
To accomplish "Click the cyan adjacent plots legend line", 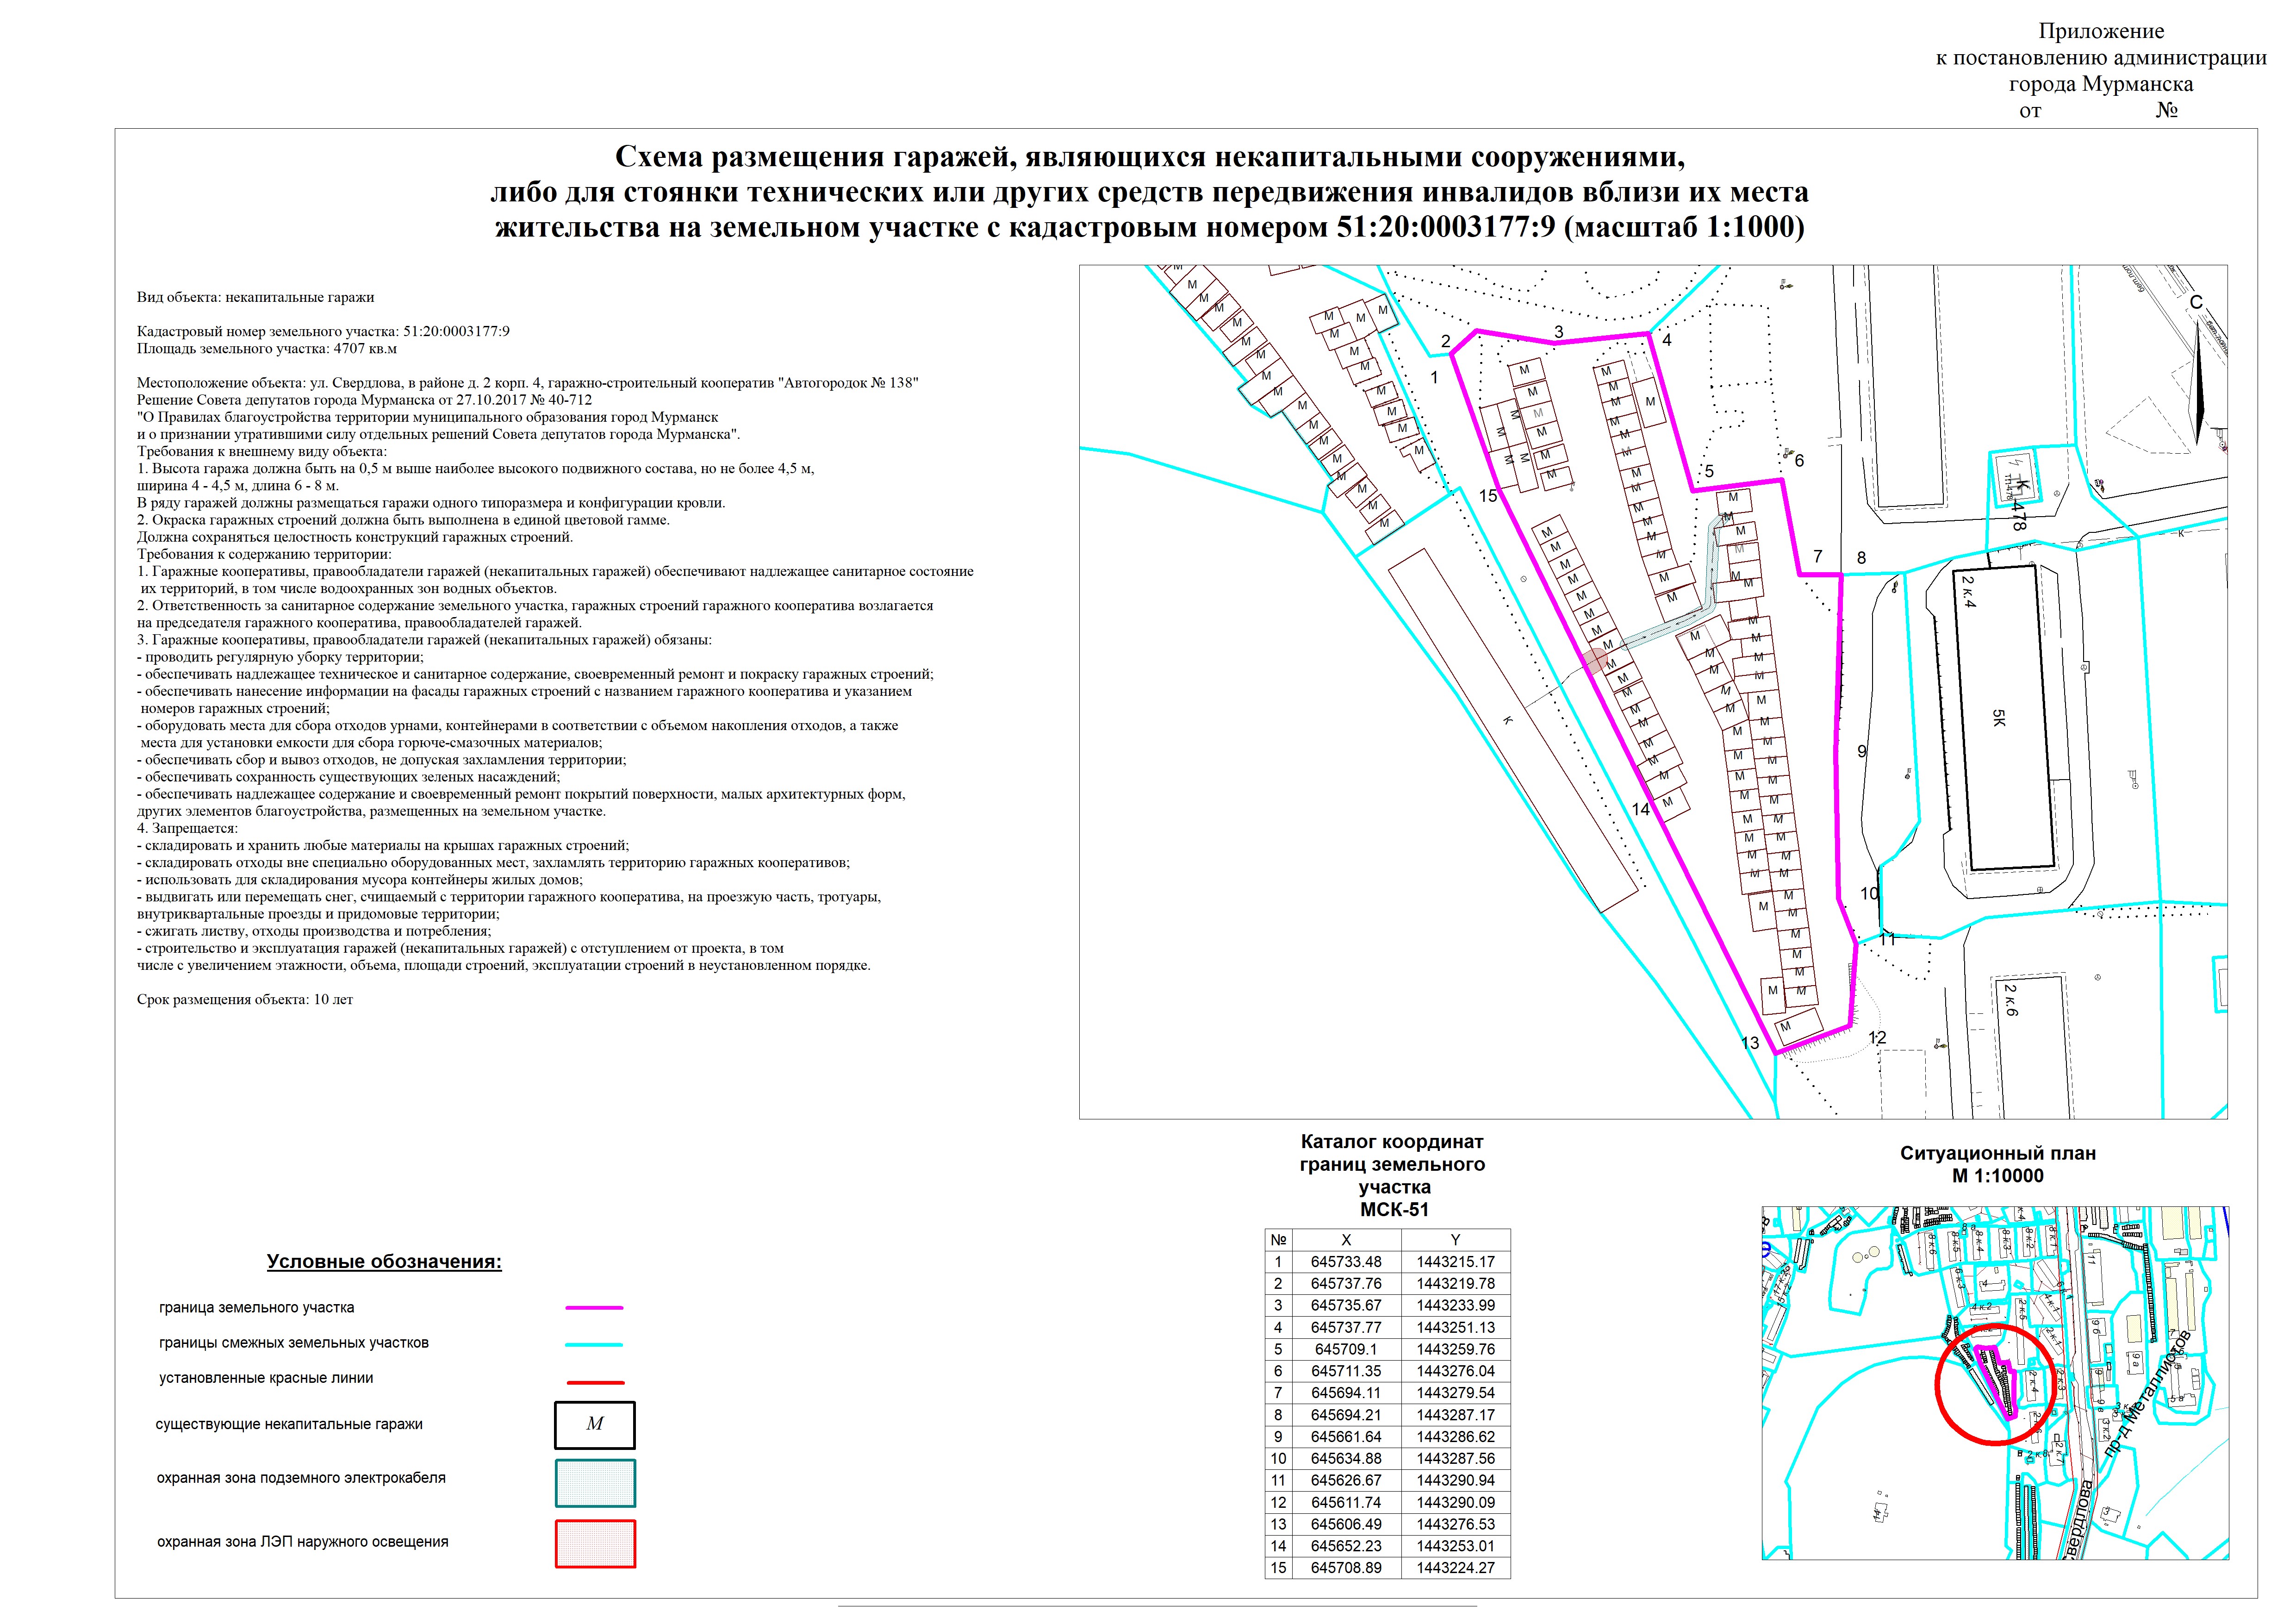I will (x=594, y=1344).
